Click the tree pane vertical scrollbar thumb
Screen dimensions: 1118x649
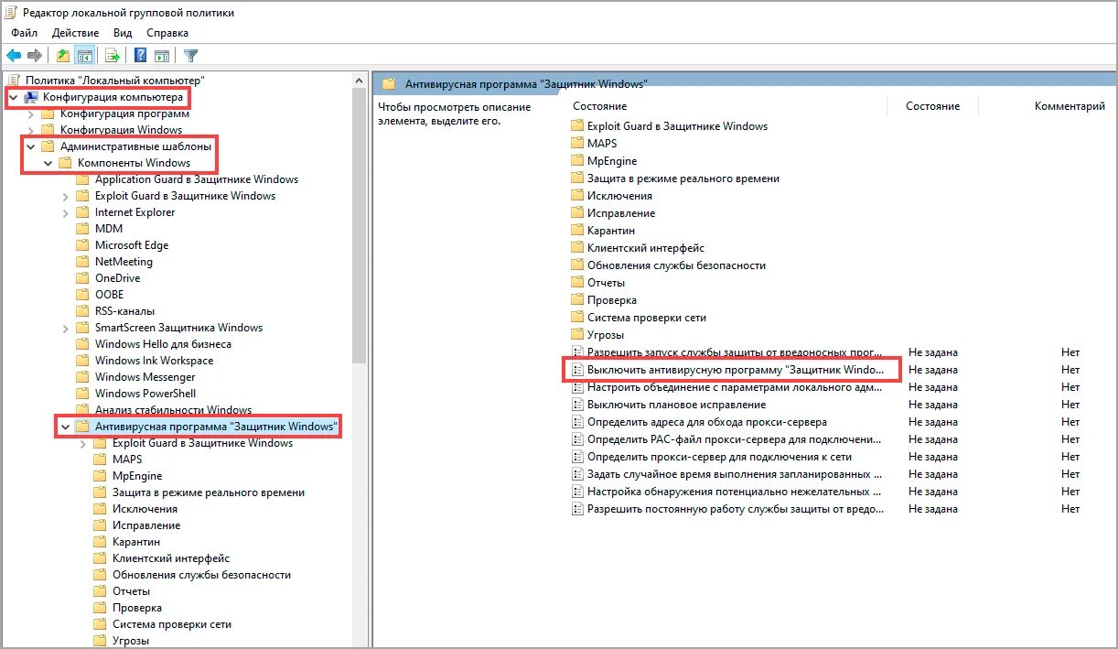360,227
